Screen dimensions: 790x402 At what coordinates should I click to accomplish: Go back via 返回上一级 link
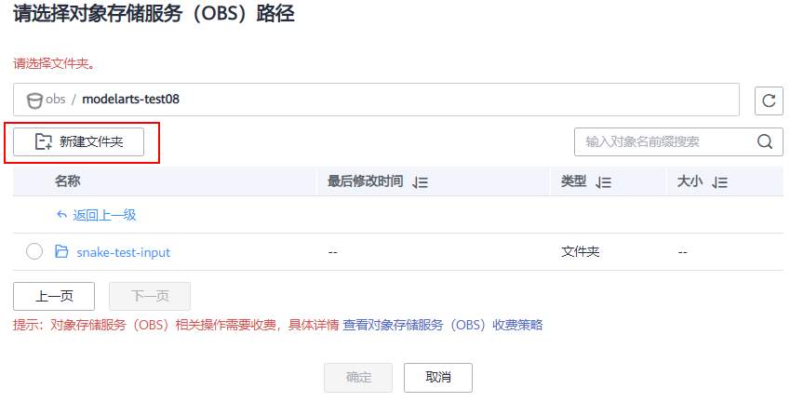tap(104, 215)
